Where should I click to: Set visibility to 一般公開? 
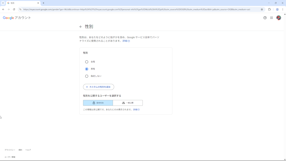[x=128, y=103]
